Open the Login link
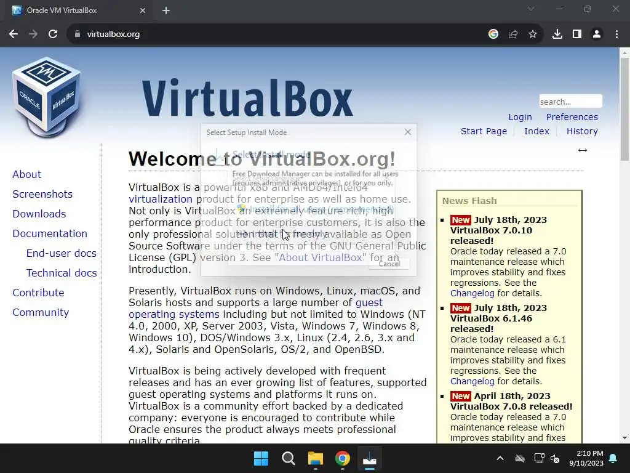The image size is (630, 473). pyautogui.click(x=520, y=117)
